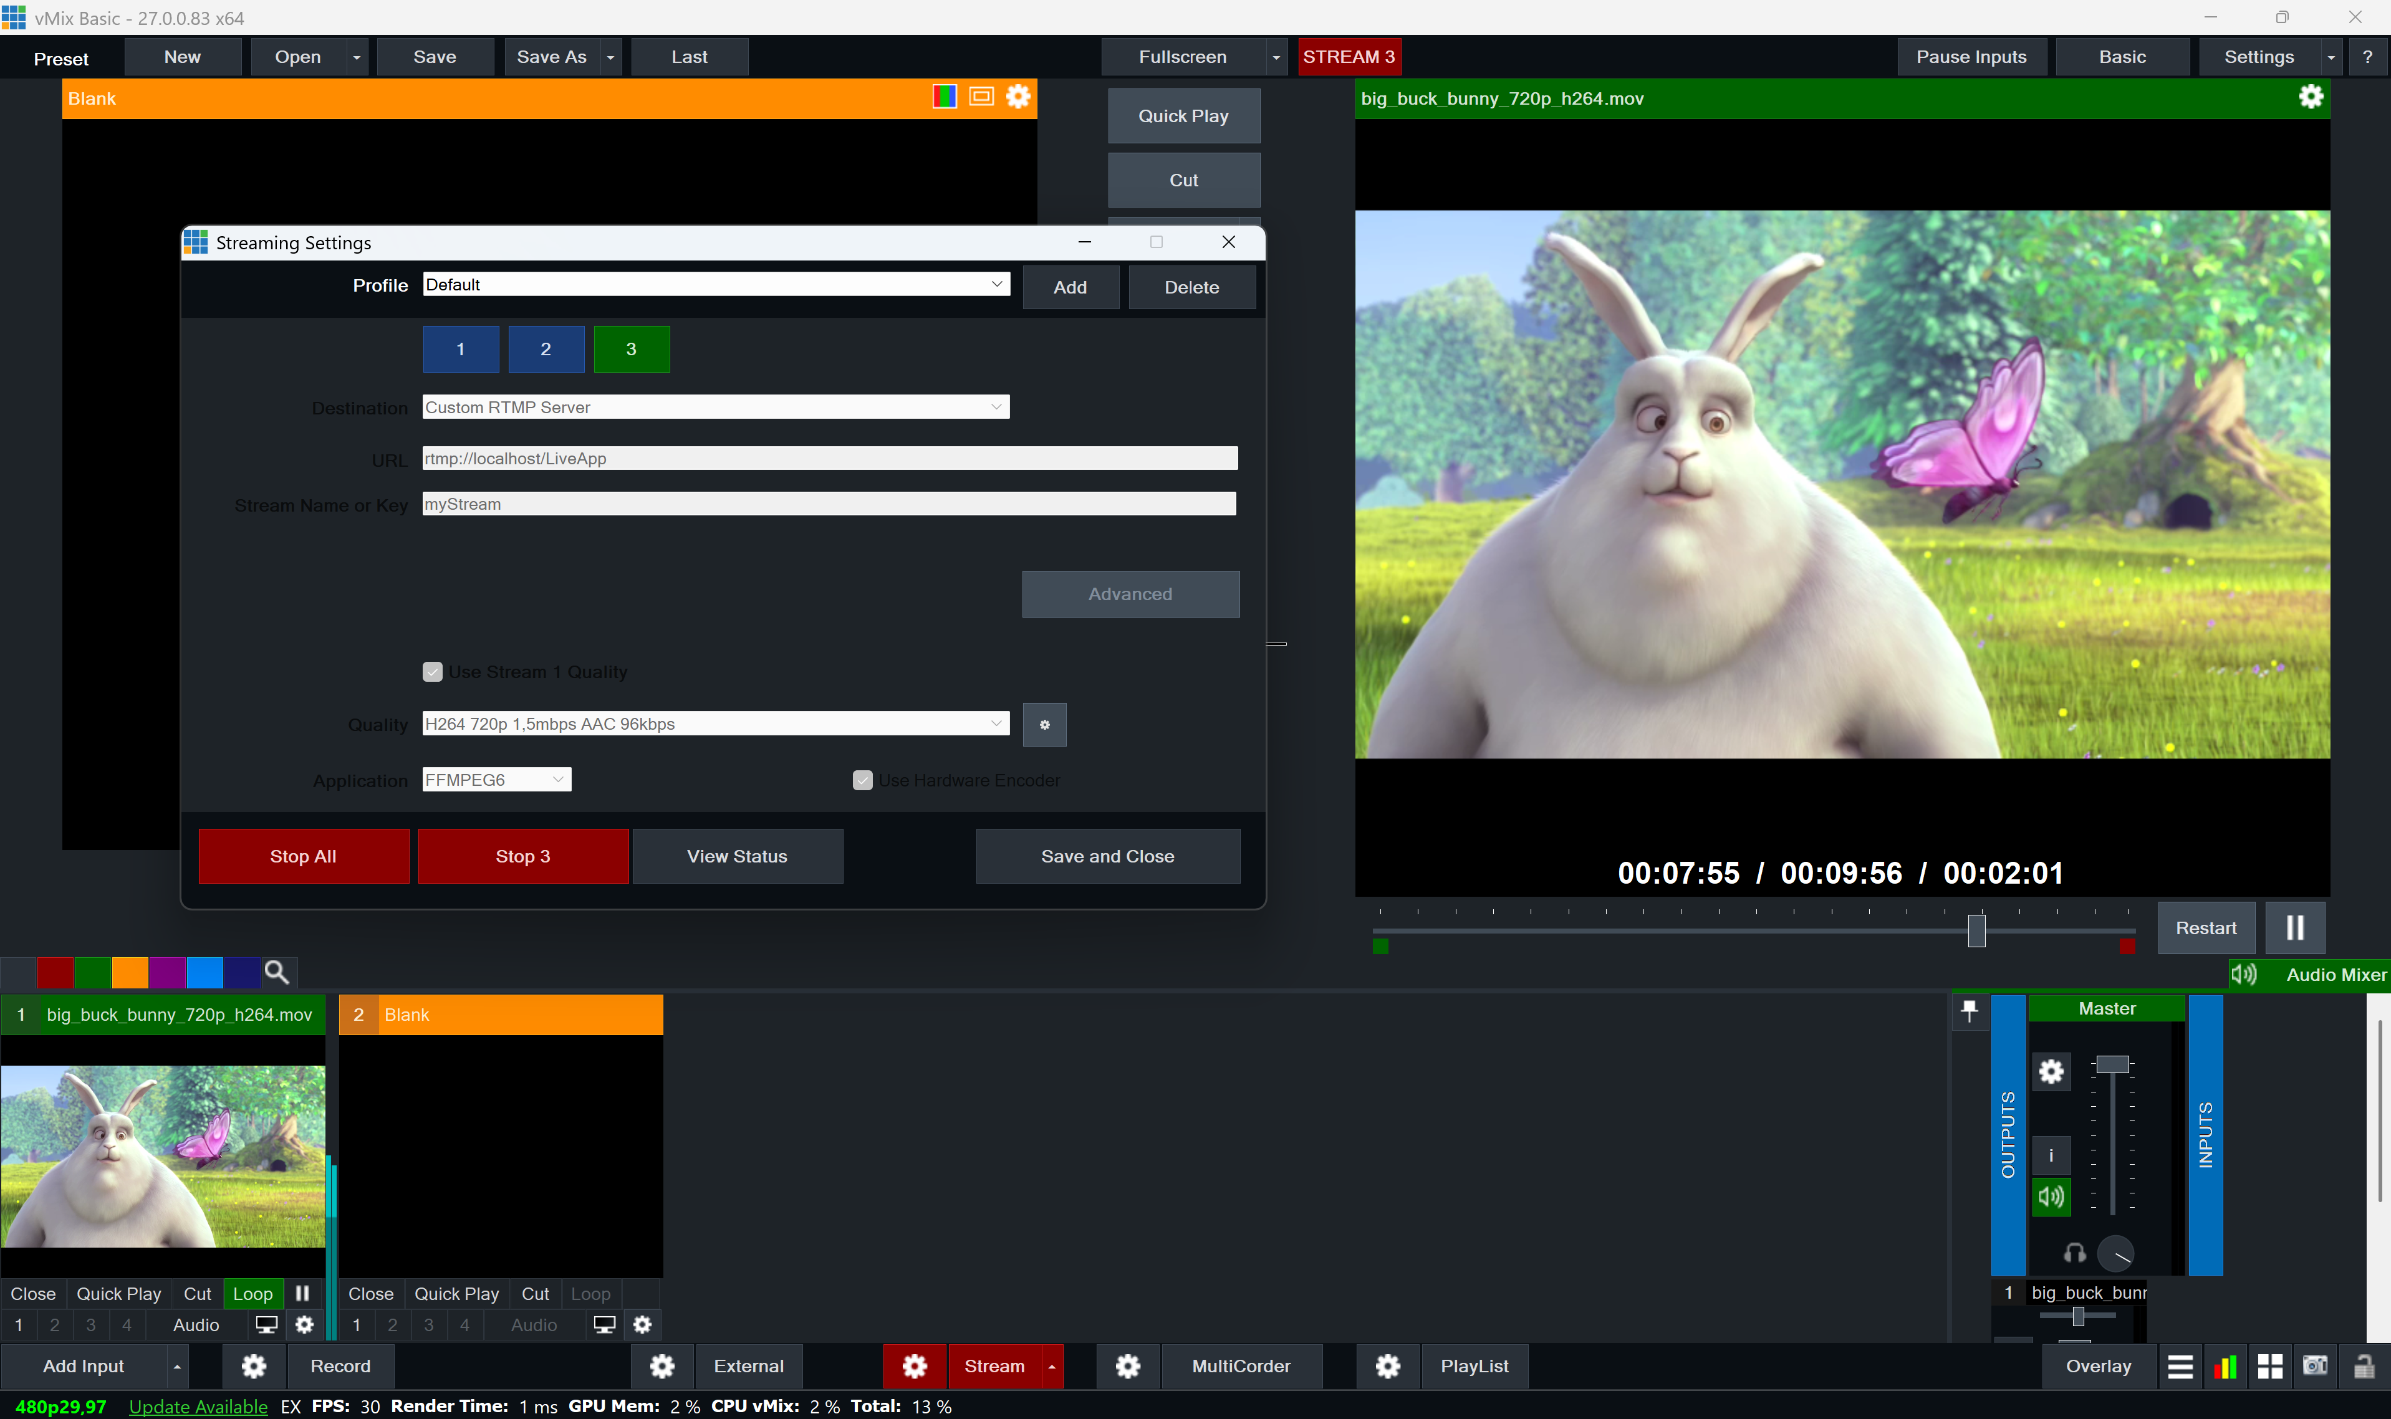Viewport: 2391px width, 1419px height.
Task: Open the input 2 Blank settings gear
Action: (x=643, y=1324)
